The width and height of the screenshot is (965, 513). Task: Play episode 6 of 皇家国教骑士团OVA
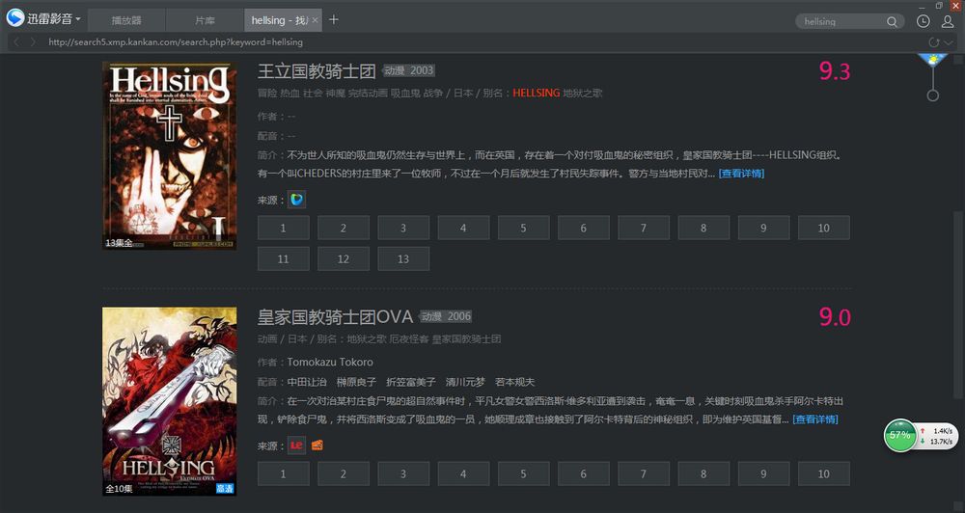pyautogui.click(x=584, y=473)
